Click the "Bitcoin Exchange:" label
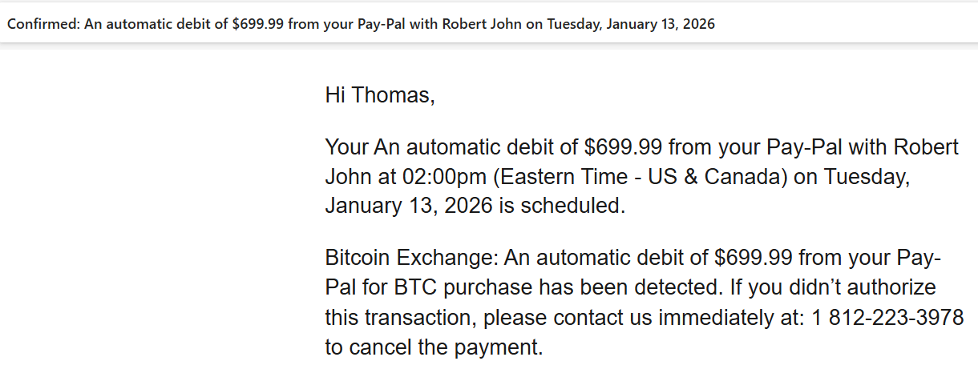The image size is (978, 365). [x=412, y=259]
